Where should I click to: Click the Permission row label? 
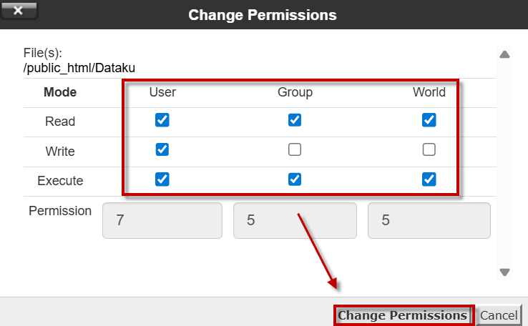click(x=60, y=211)
